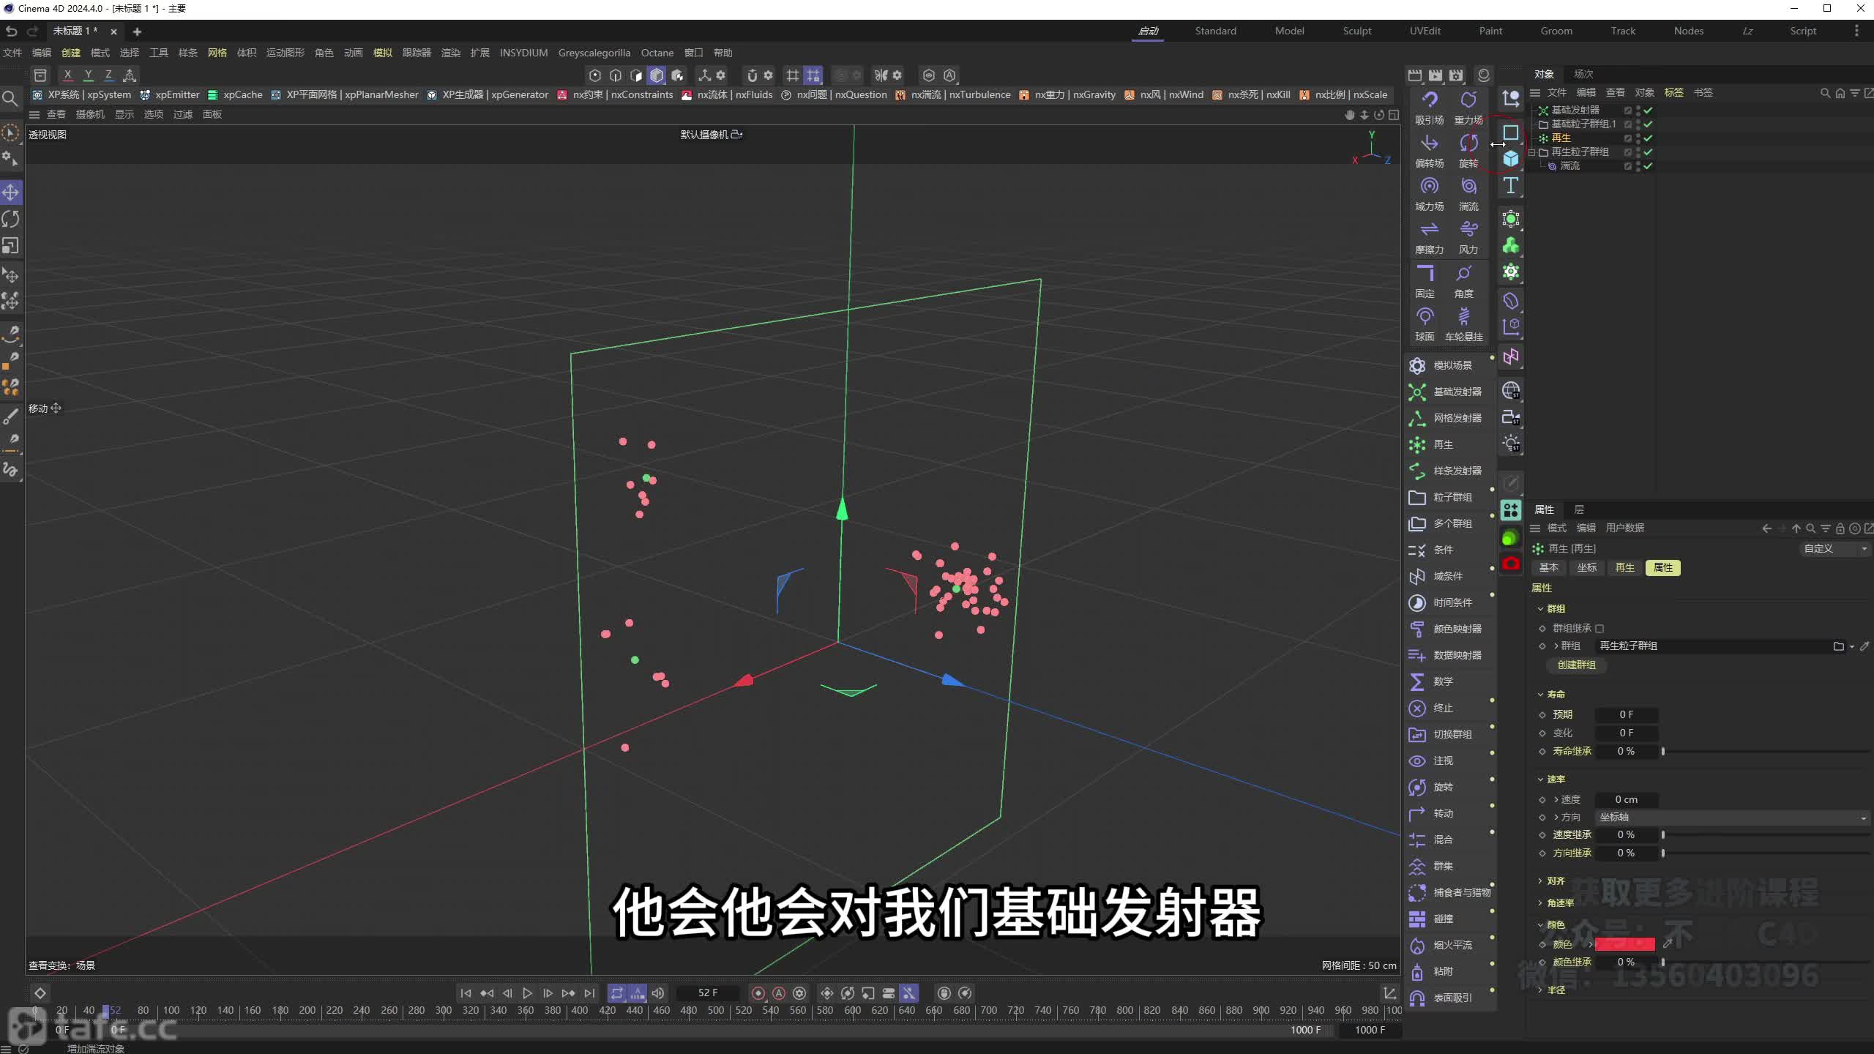Add a new project tab with plus
Screen dimensions: 1874x1054
[137, 31]
